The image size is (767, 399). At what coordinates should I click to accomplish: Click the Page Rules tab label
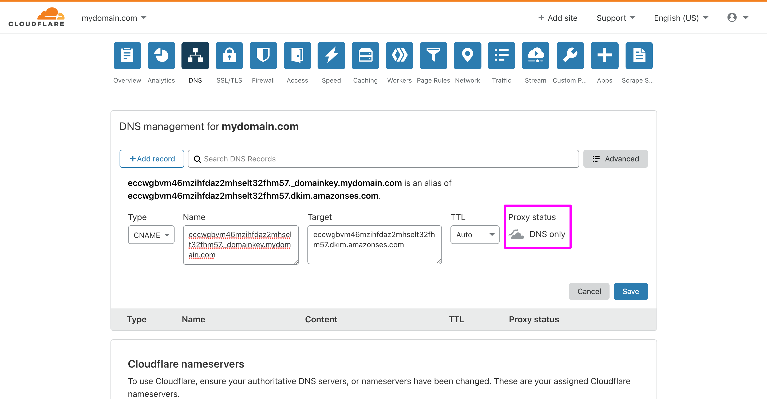click(433, 80)
